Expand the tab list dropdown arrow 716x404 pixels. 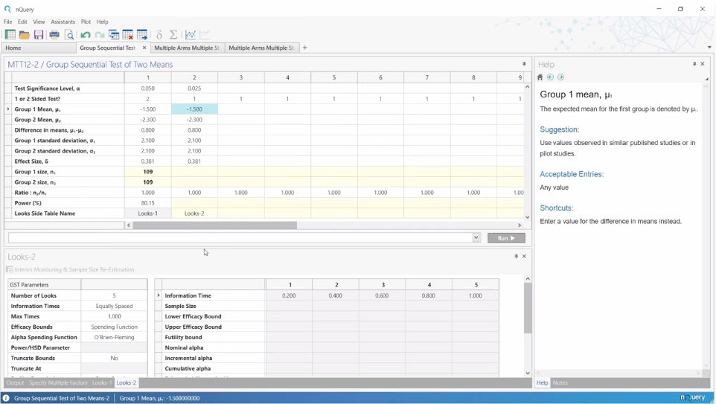(x=709, y=48)
